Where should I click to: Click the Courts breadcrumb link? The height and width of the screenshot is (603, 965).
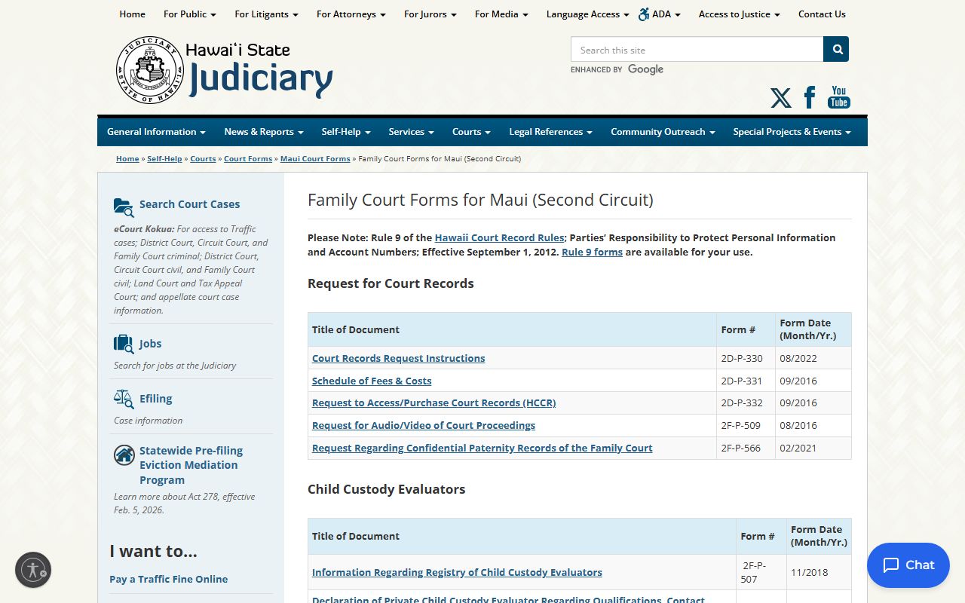[x=203, y=158]
